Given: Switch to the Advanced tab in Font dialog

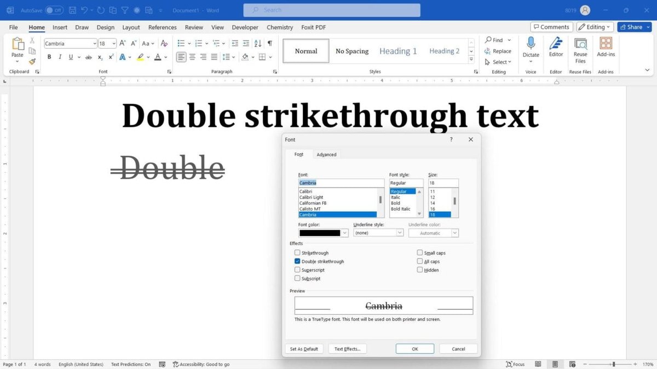Looking at the screenshot, I should pyautogui.click(x=326, y=154).
